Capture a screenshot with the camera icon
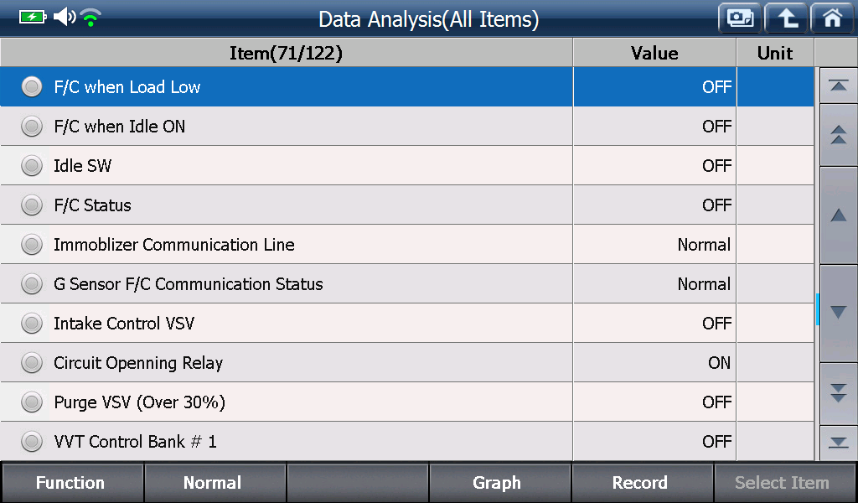 point(740,18)
